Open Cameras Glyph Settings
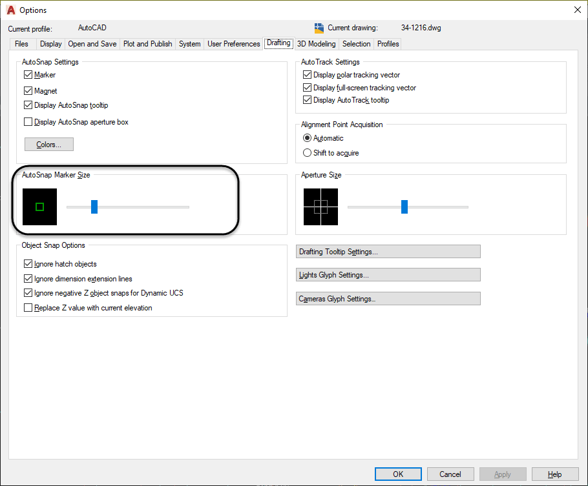This screenshot has height=486, width=588. (x=388, y=298)
